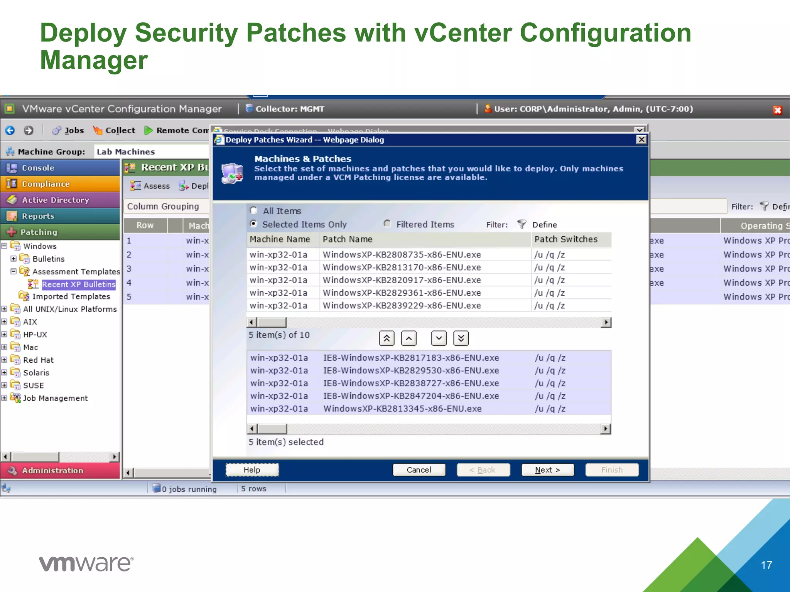The width and height of the screenshot is (790, 592).
Task: Open the Compliance section
Action: (x=60, y=184)
